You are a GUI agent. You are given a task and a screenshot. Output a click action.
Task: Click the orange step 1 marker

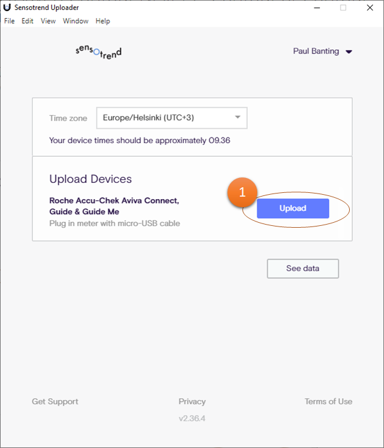point(242,194)
